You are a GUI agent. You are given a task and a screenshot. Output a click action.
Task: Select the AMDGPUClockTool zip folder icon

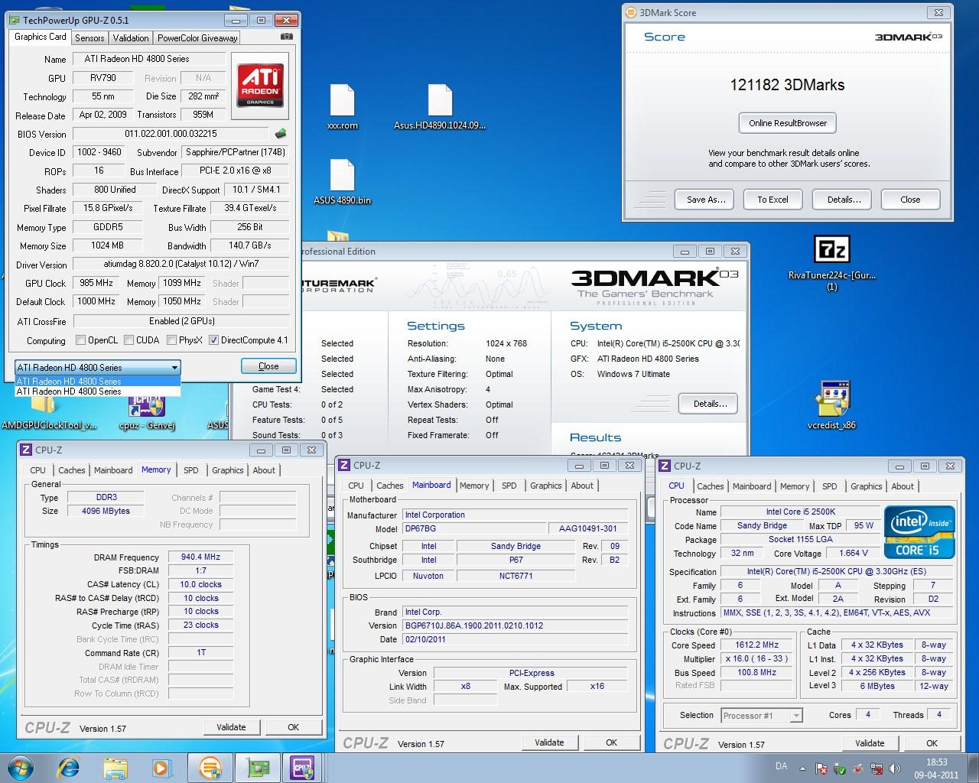click(49, 413)
